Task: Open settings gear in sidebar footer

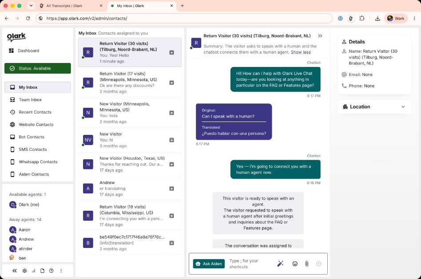Action: pos(24,271)
